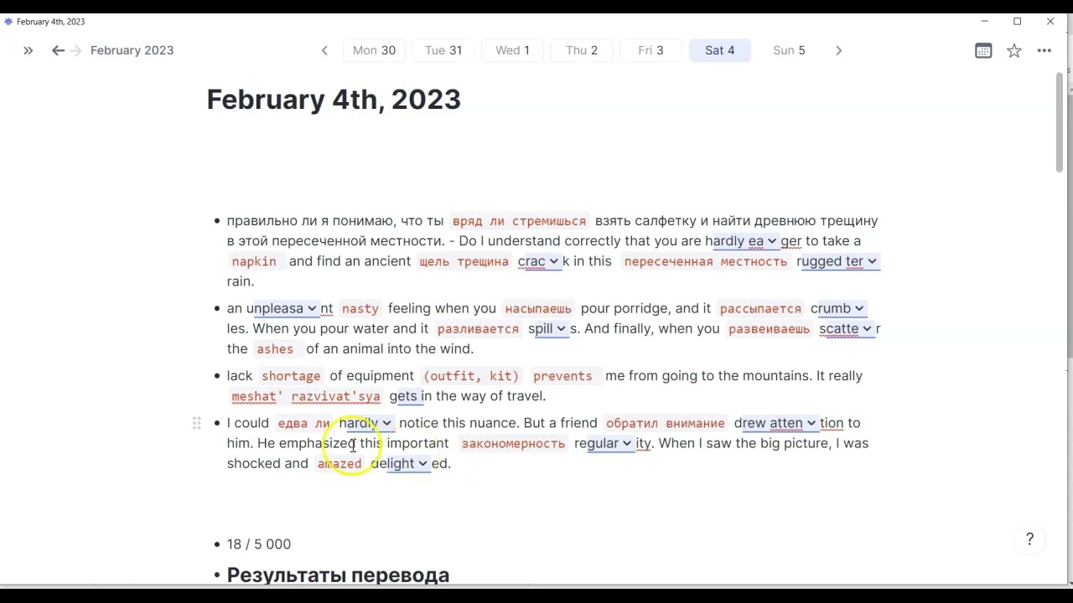Screen dimensions: 1073x603
Task: Open suggestion dropdown after 'crac'
Action: [x=554, y=261]
